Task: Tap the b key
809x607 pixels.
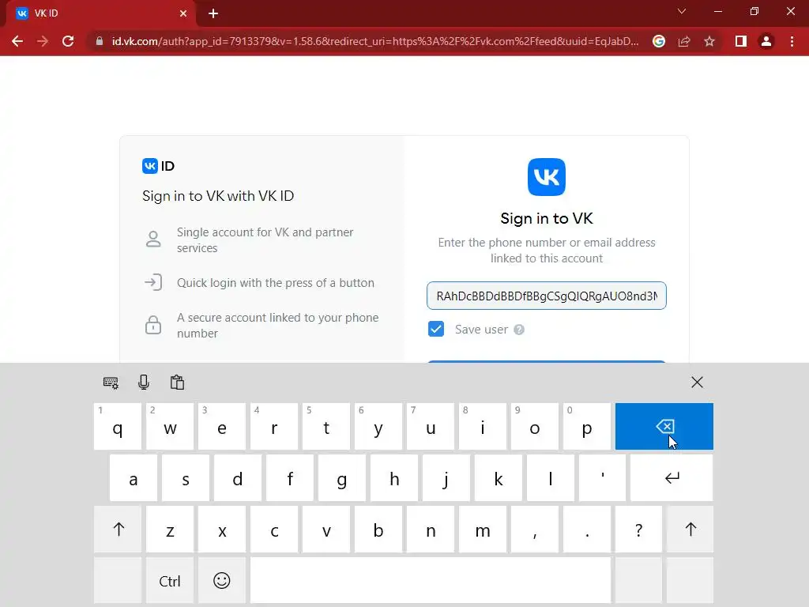Action: [378, 529]
